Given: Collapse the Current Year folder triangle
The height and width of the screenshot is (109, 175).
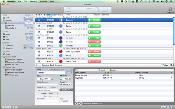Looking at the screenshot, I should [x=2, y=67].
